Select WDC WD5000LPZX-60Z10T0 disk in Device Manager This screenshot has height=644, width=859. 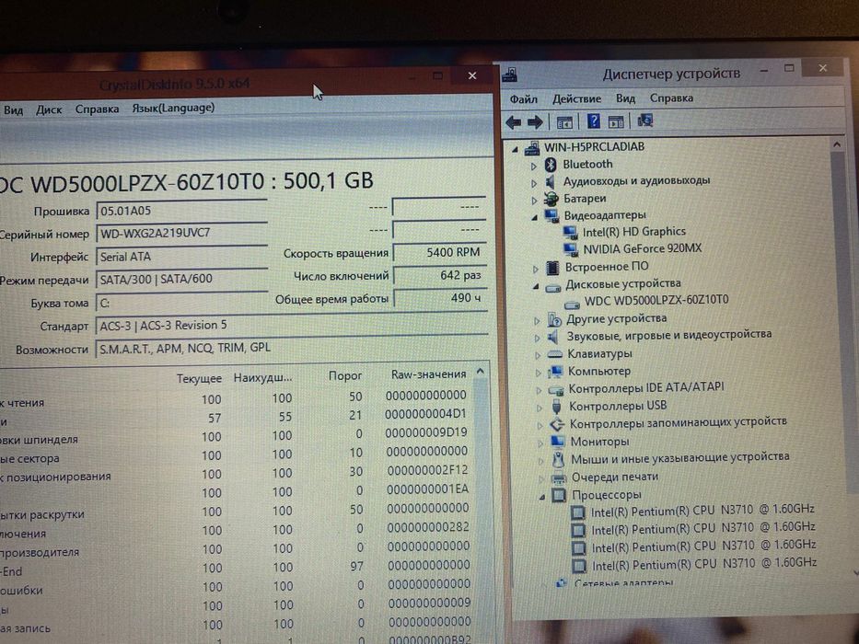tap(656, 300)
